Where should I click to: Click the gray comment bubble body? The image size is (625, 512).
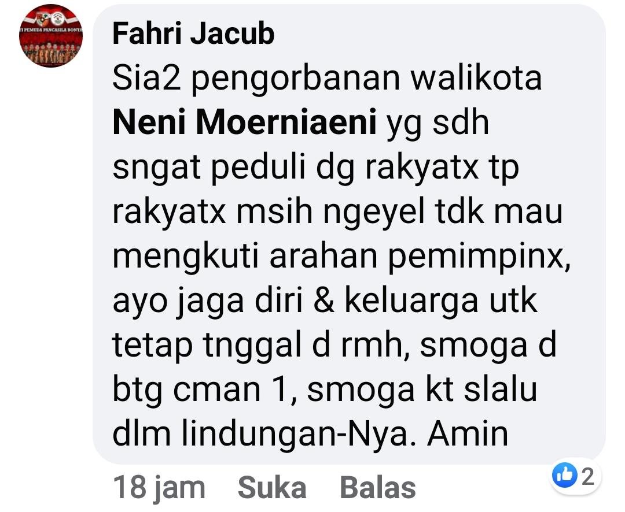coord(349,234)
